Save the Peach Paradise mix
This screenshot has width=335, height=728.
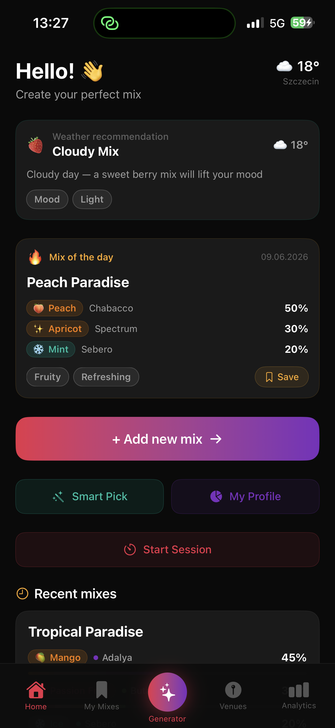[282, 377]
